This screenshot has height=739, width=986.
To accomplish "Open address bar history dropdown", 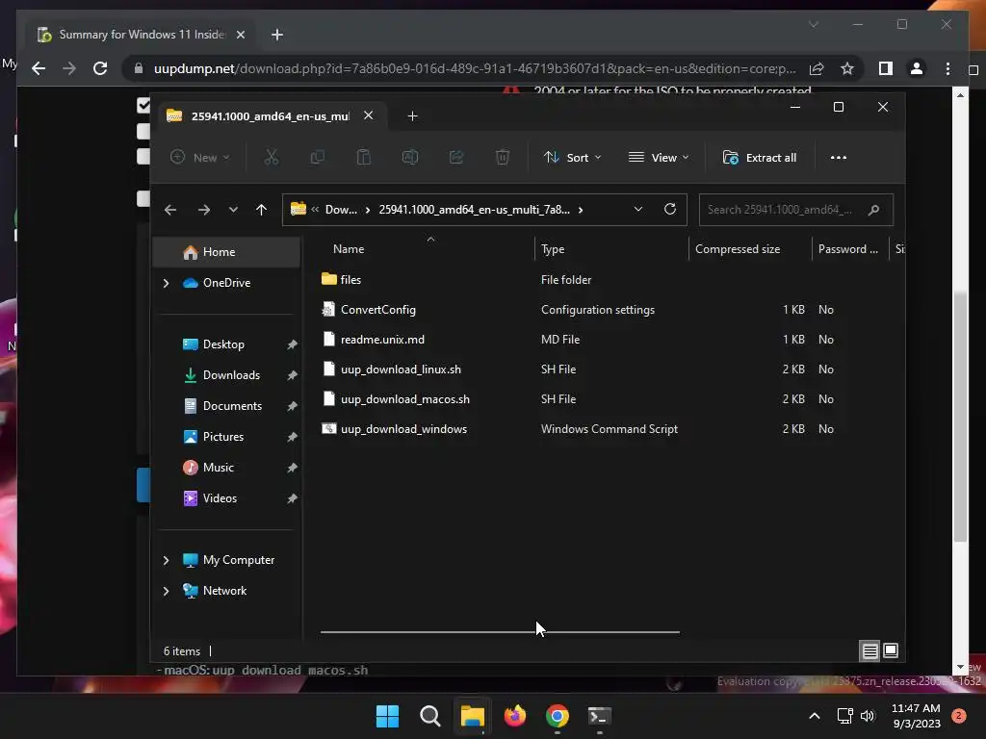I will [x=638, y=209].
